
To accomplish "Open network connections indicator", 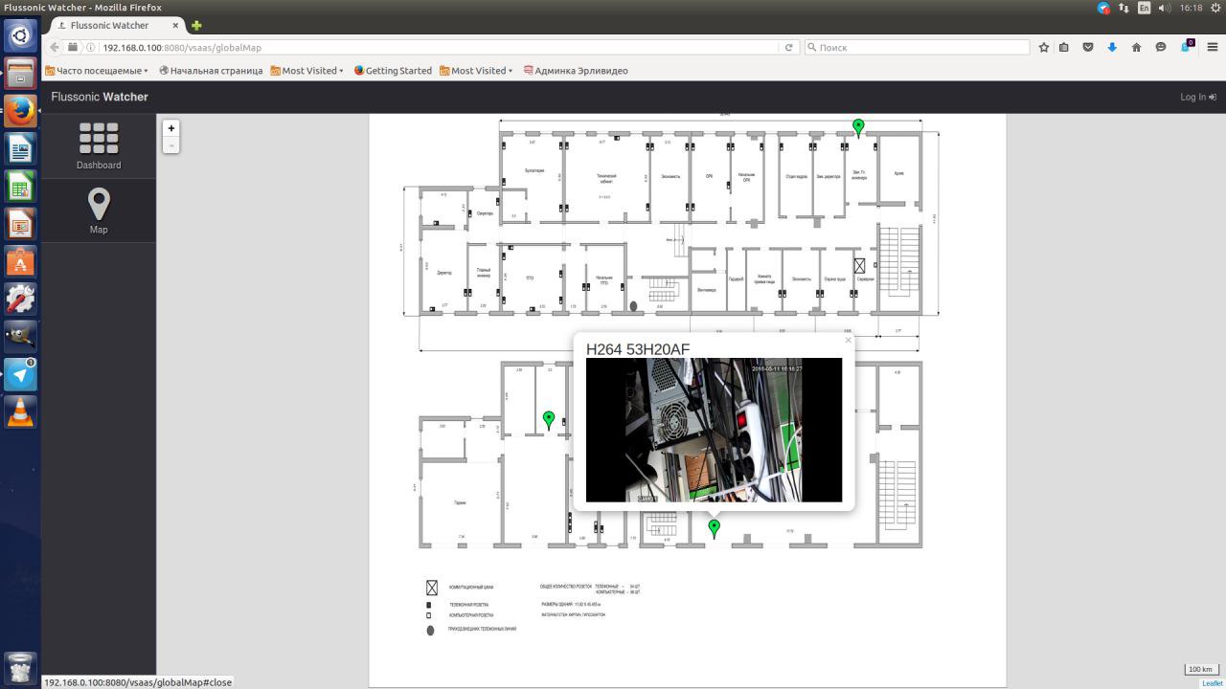I will click(1124, 8).
